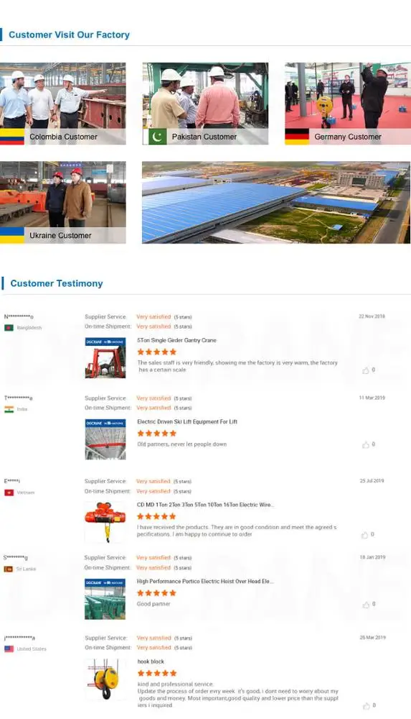Click the yellow hook block product image

(105, 679)
